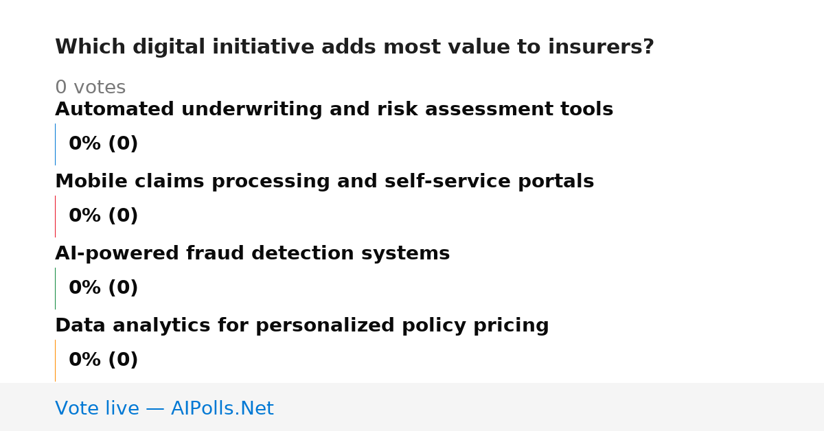
Task: Click the poll question heading
Action: pyautogui.click(x=354, y=47)
